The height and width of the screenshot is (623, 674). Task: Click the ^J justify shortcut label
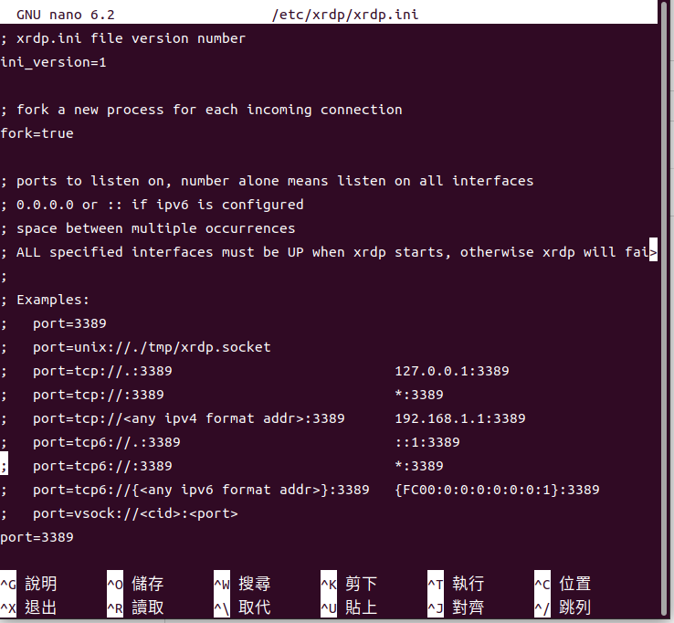456,607
